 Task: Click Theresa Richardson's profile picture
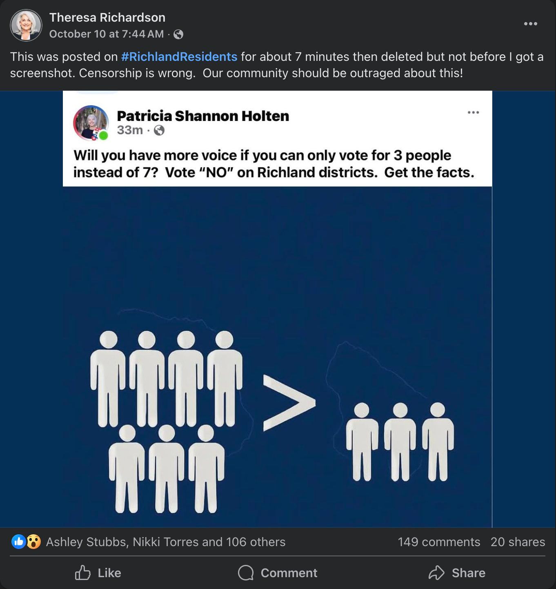(x=26, y=25)
